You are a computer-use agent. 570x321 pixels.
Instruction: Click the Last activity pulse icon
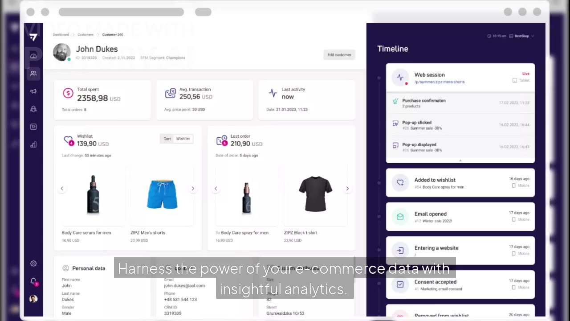pos(273,93)
